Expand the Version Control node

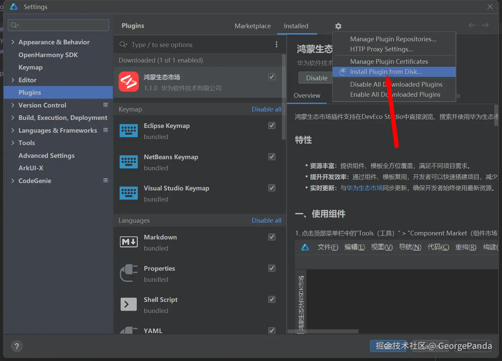(x=13, y=105)
